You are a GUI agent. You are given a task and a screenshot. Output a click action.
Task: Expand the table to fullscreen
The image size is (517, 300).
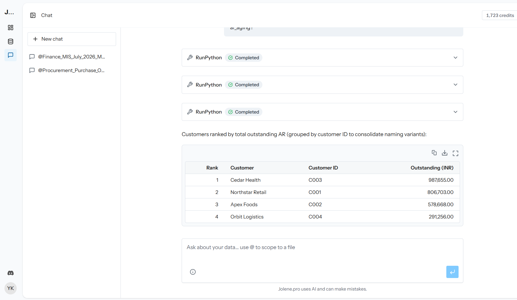click(456, 153)
